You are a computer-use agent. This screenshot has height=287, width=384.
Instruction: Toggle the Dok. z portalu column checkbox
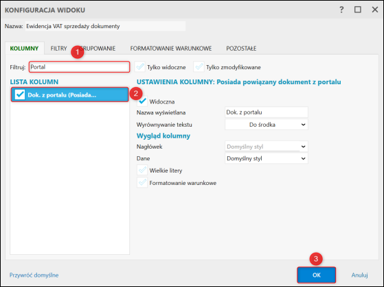[x=20, y=95]
